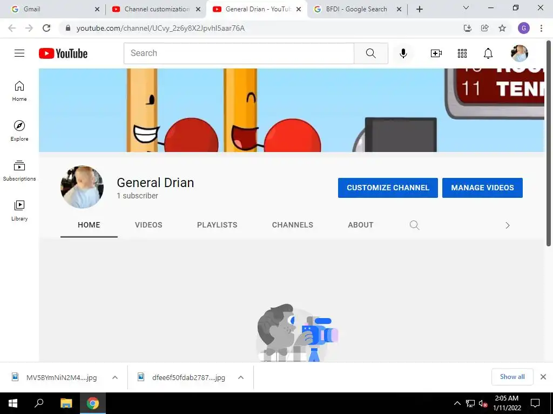Open the VIDEOS channel tab
The width and height of the screenshot is (553, 414).
tap(149, 225)
